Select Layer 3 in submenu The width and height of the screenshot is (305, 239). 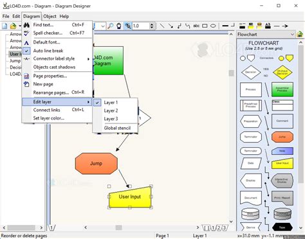pos(115,119)
